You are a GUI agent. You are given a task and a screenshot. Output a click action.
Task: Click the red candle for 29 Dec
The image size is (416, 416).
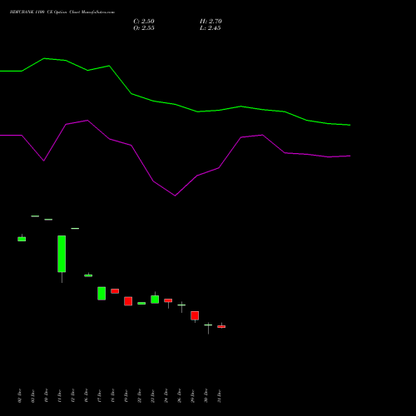(195, 315)
